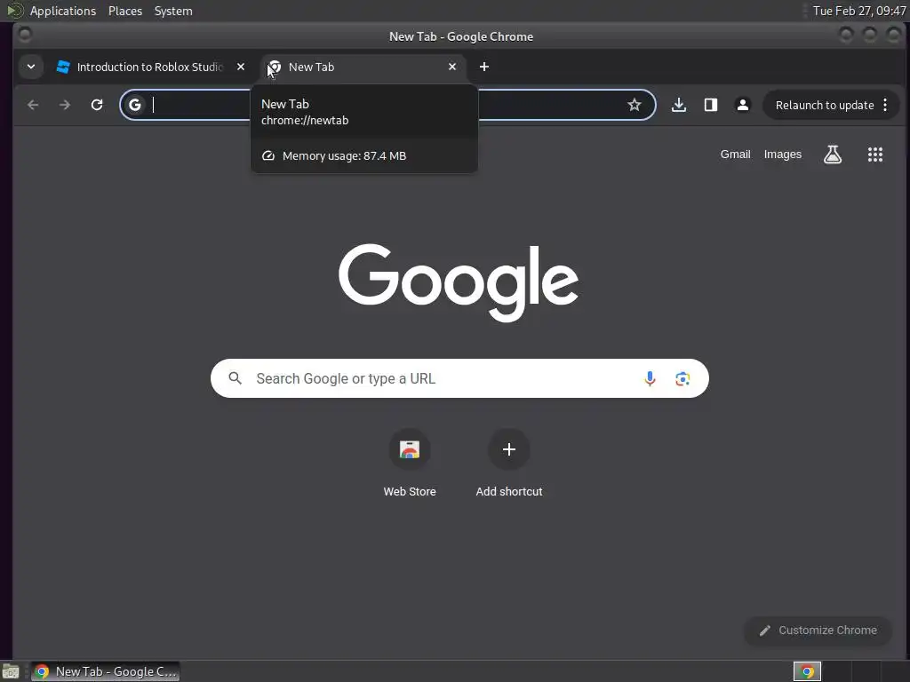The height and width of the screenshot is (682, 910).
Task: Click the Google logo
Action: pos(459,282)
